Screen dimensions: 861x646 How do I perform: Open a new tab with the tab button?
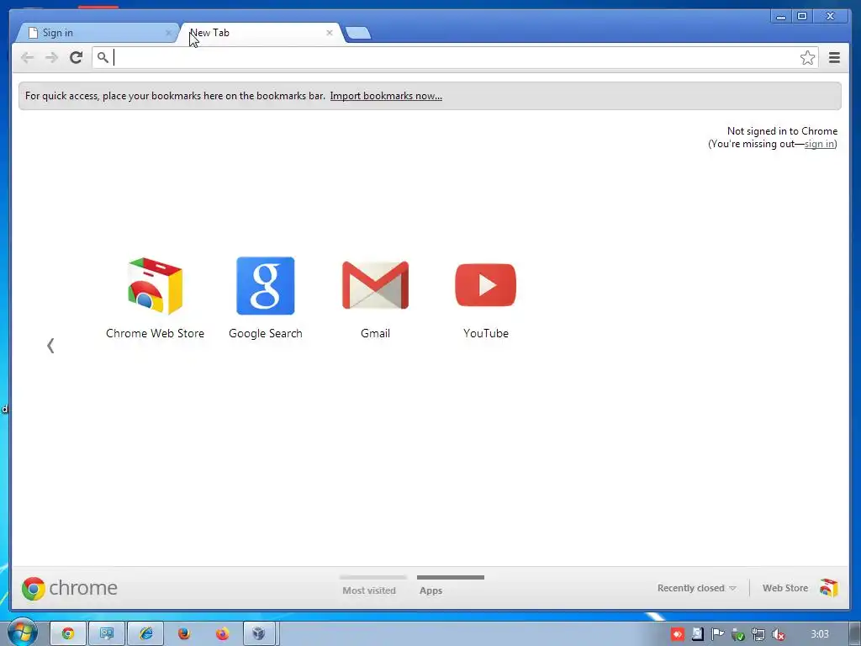[358, 33]
